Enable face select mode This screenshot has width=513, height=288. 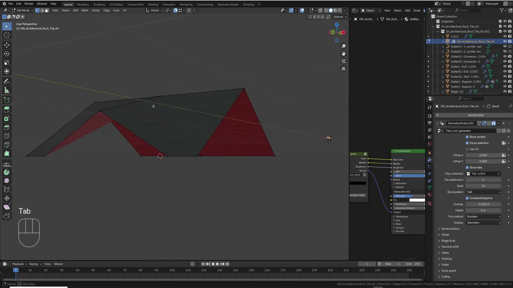pyautogui.click(x=47, y=10)
